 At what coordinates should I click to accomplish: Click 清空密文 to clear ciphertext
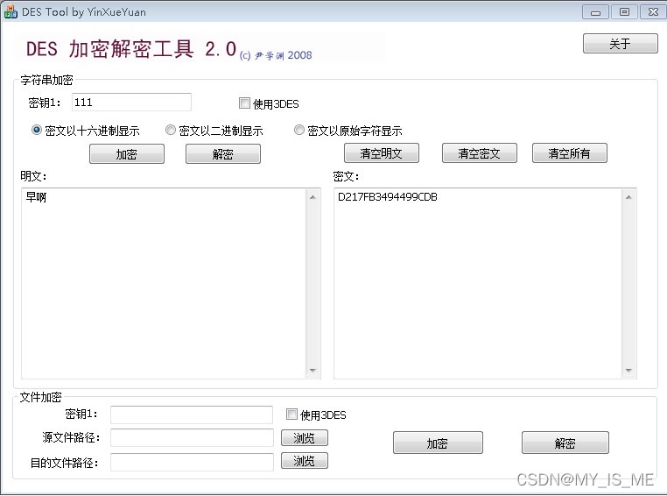tap(480, 152)
